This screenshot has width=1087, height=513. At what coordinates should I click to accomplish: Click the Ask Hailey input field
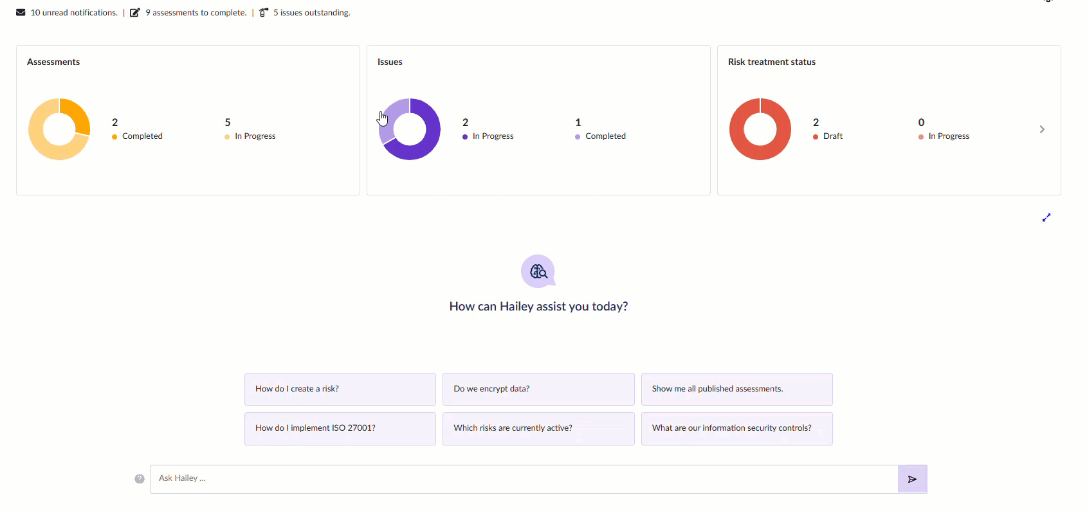[x=522, y=478]
